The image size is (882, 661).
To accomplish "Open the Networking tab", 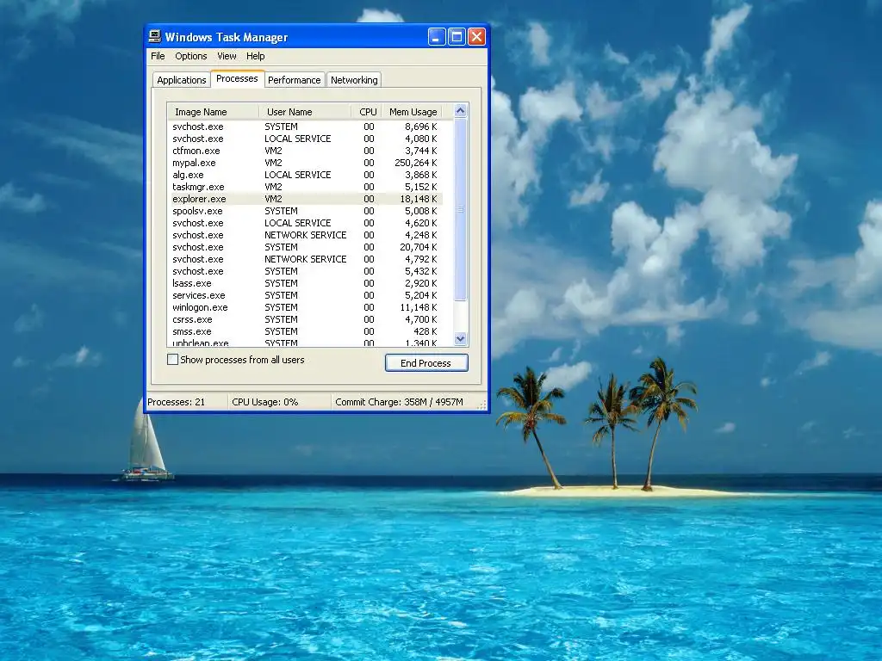I will (354, 80).
